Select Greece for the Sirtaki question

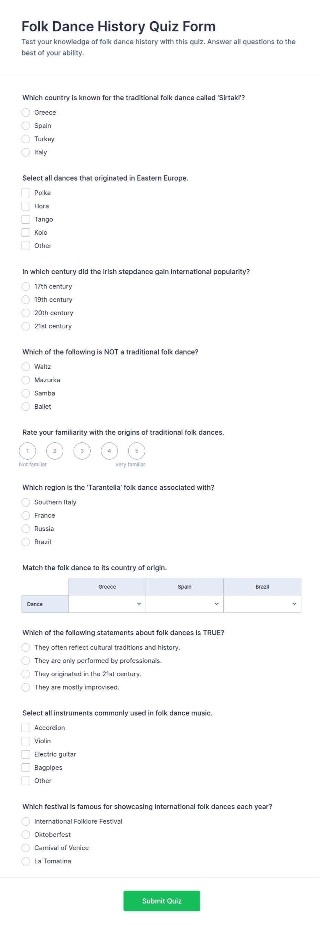coord(26,112)
